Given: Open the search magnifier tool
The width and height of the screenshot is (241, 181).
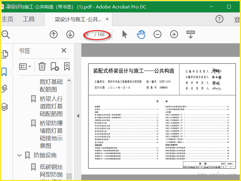Looking at the screenshot, I should coord(6,34).
